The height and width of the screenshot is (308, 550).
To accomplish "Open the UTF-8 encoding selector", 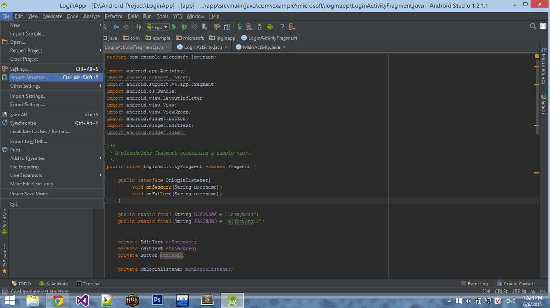I will click(519, 292).
